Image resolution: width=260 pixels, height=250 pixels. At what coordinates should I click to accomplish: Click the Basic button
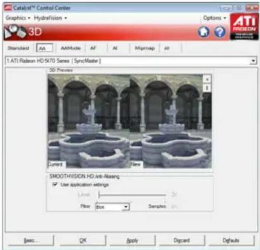pyautogui.click(x=31, y=240)
